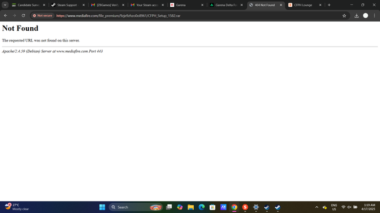Go back to the previous page

(5, 15)
